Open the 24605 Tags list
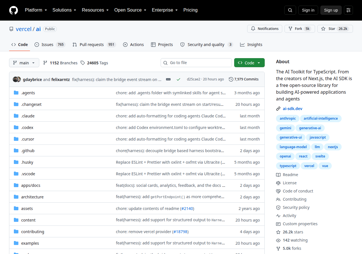The width and height of the screenshot is (362, 254). [x=94, y=63]
